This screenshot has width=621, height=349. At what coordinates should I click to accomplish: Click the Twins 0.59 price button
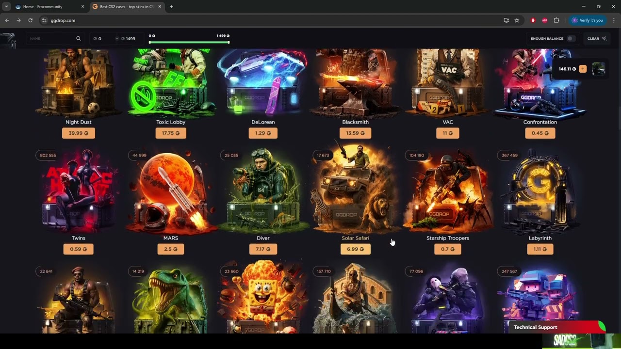pyautogui.click(x=79, y=249)
